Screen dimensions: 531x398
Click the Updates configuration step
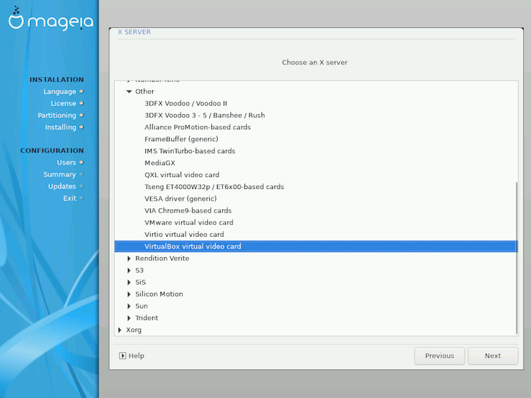pyautogui.click(x=62, y=186)
